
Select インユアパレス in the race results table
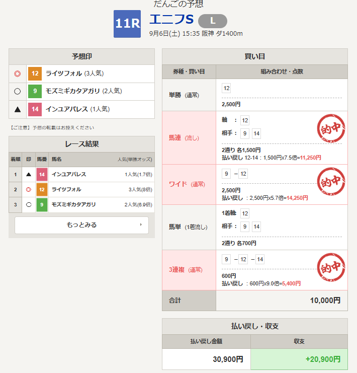69,175
